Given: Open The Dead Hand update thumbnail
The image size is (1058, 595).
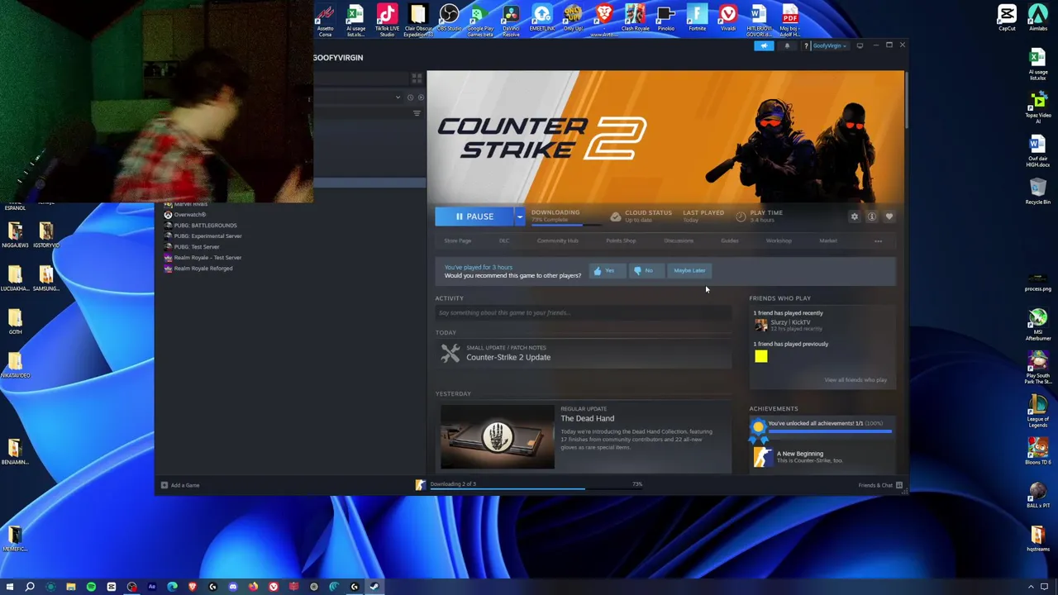Looking at the screenshot, I should pos(498,436).
